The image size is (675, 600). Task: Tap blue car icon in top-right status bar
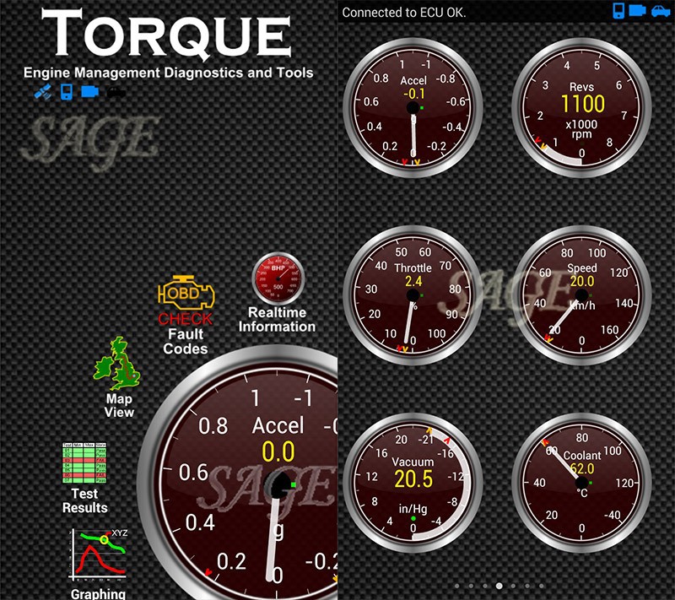pyautogui.click(x=661, y=11)
